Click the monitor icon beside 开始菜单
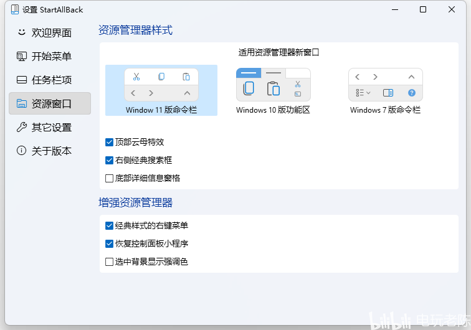Screen dimensions: 471x330 [x=22, y=56]
